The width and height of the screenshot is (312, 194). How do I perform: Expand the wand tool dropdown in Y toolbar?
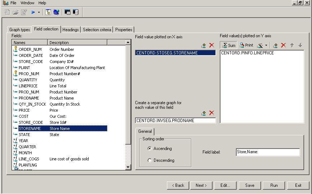[266, 45]
